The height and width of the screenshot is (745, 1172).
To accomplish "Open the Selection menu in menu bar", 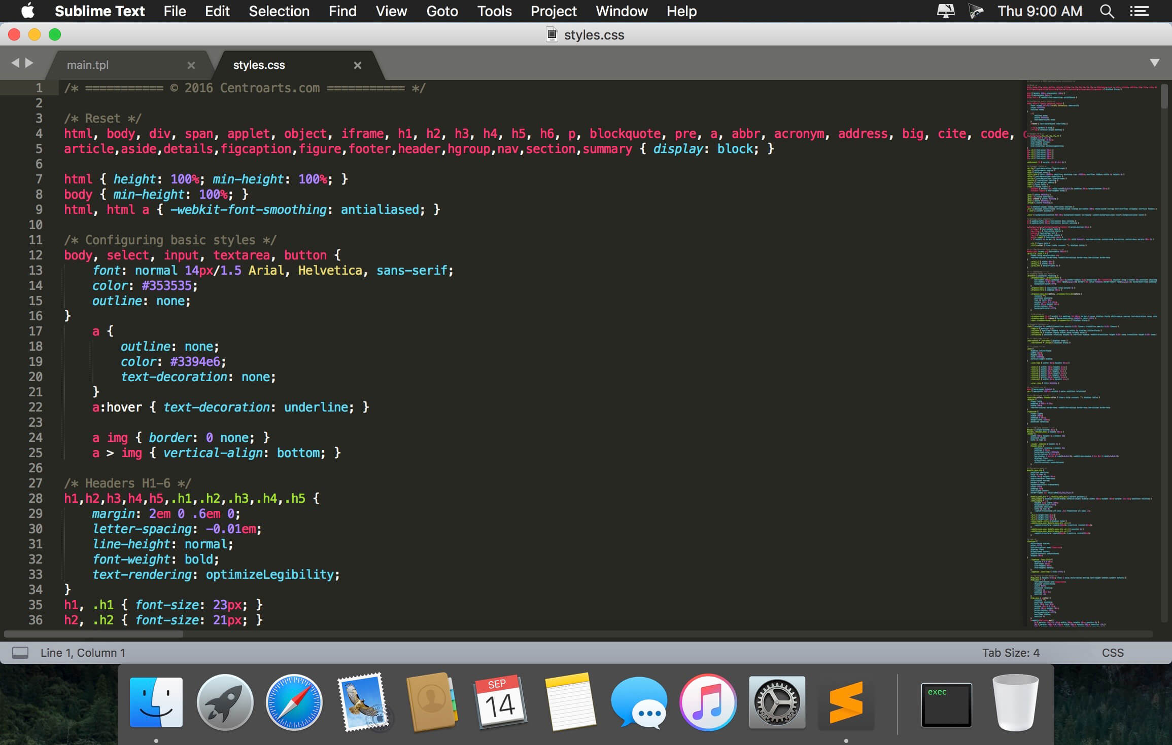I will tap(280, 11).
